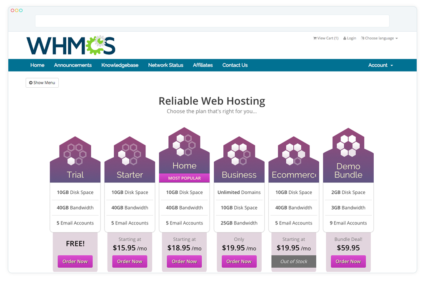This screenshot has height=281, width=425.
Task: Expand the Choose language dropdown
Action: [x=380, y=38]
